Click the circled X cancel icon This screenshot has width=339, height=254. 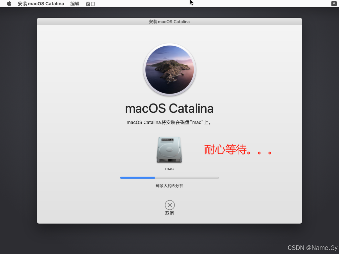[170, 205]
